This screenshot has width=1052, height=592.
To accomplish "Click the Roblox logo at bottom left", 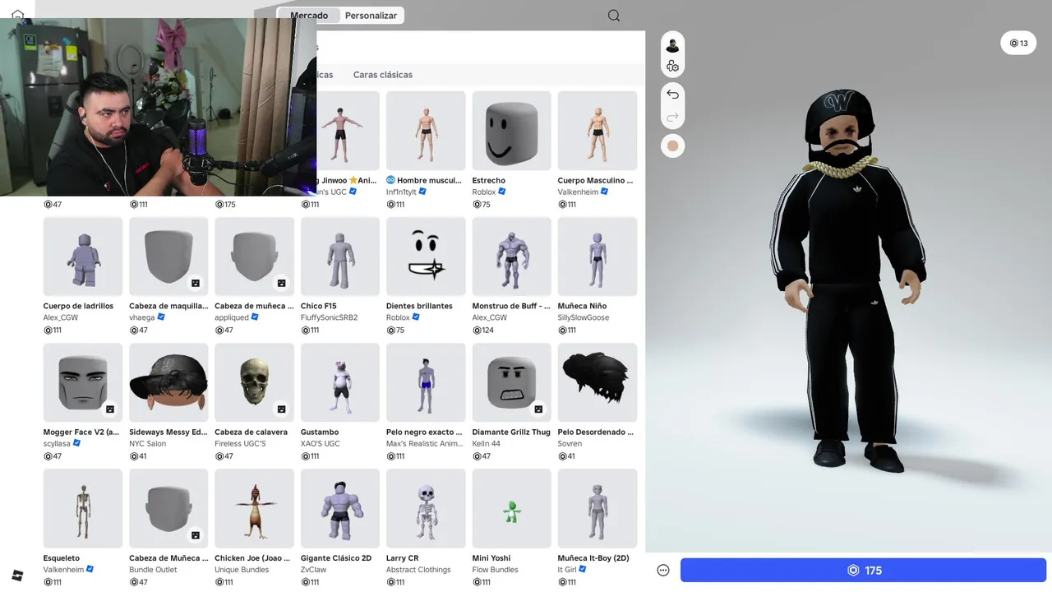I will click(x=17, y=575).
